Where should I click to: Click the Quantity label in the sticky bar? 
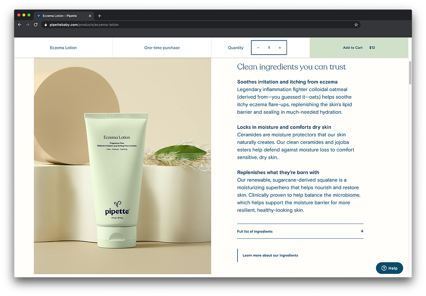click(235, 48)
